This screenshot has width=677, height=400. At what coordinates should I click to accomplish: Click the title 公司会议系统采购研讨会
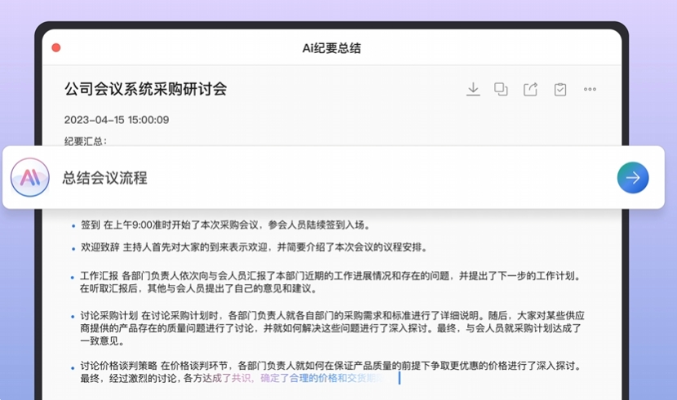[x=145, y=89]
